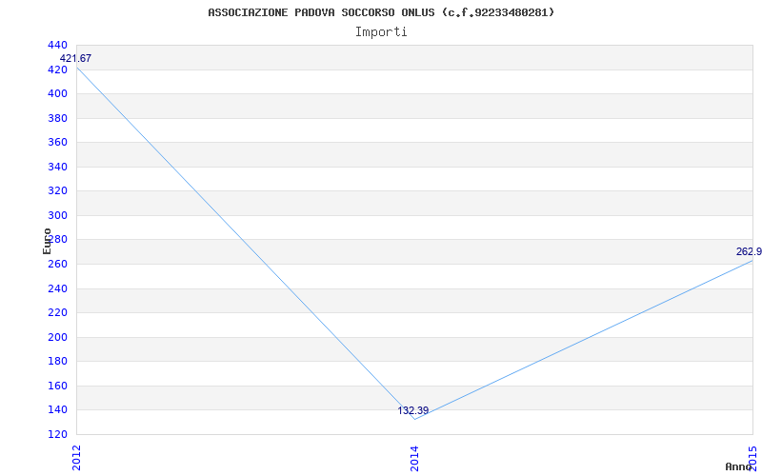Click the 400 y-axis tick label
This screenshot has height=476, width=762.
coord(57,93)
